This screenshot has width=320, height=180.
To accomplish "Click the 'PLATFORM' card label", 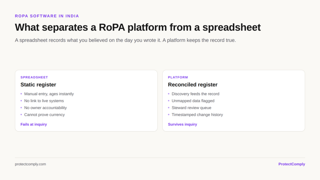I will 178,77.
